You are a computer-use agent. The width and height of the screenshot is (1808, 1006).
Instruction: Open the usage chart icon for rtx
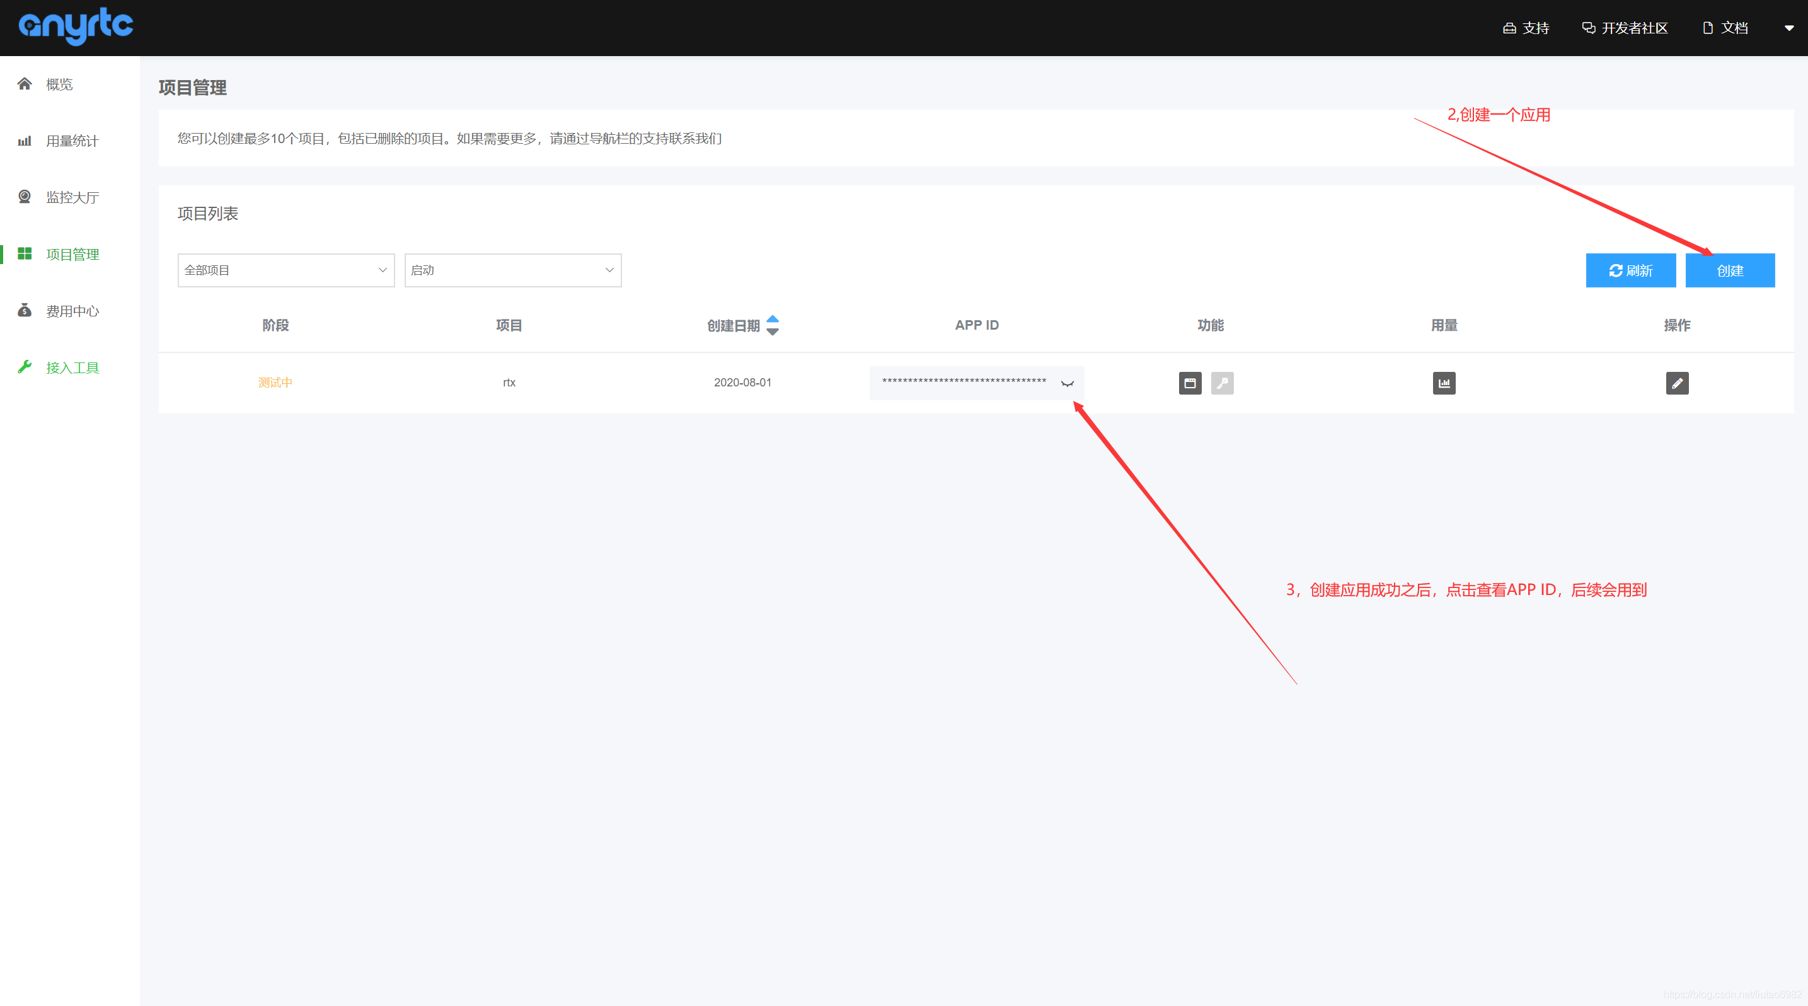1444,383
